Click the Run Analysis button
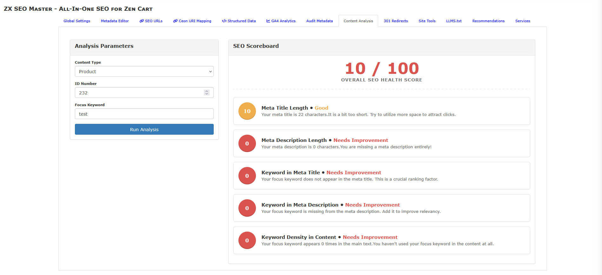The width and height of the screenshot is (602, 275). (x=144, y=129)
